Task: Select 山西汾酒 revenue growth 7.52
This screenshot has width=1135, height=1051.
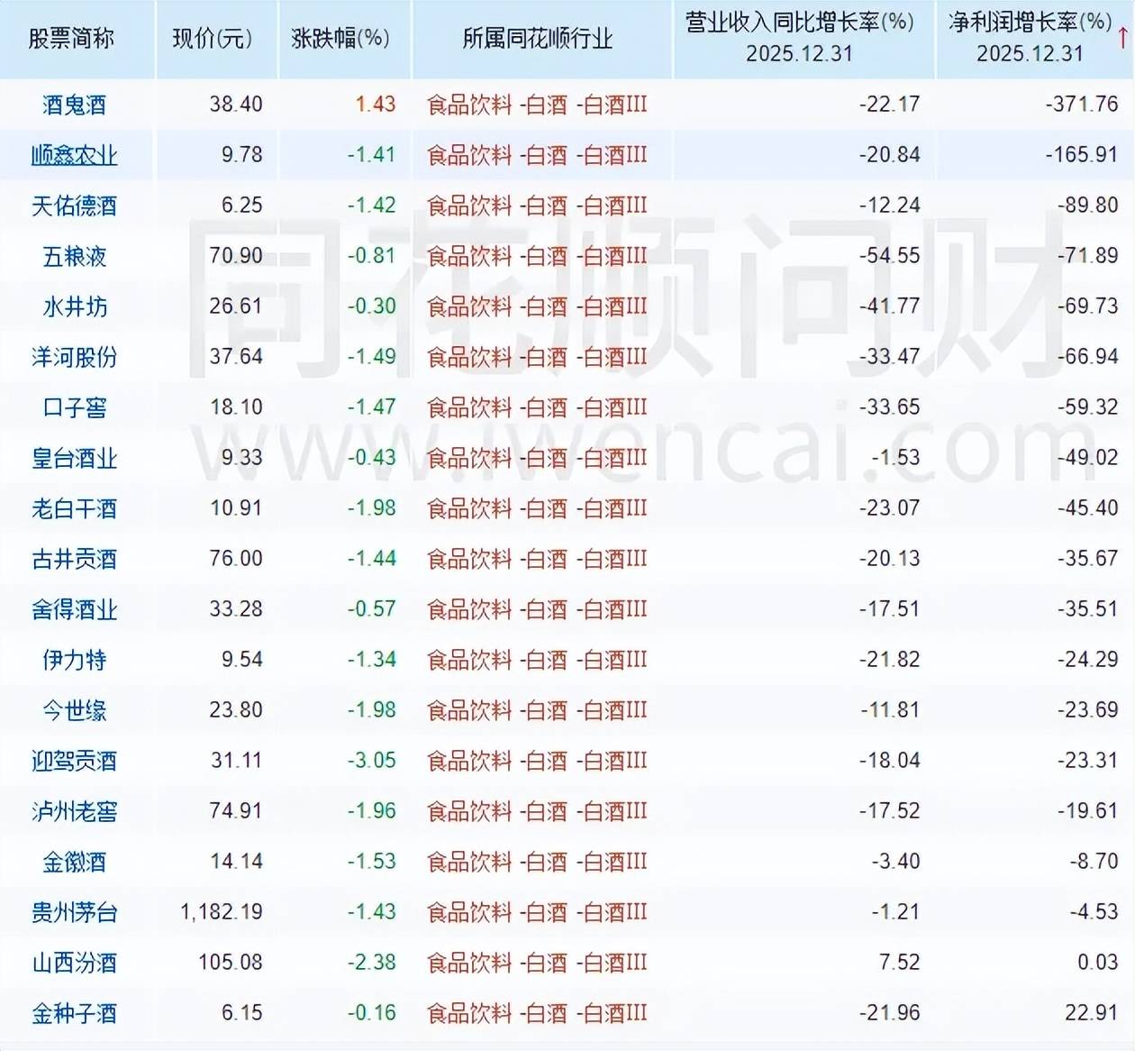Action: 899,963
